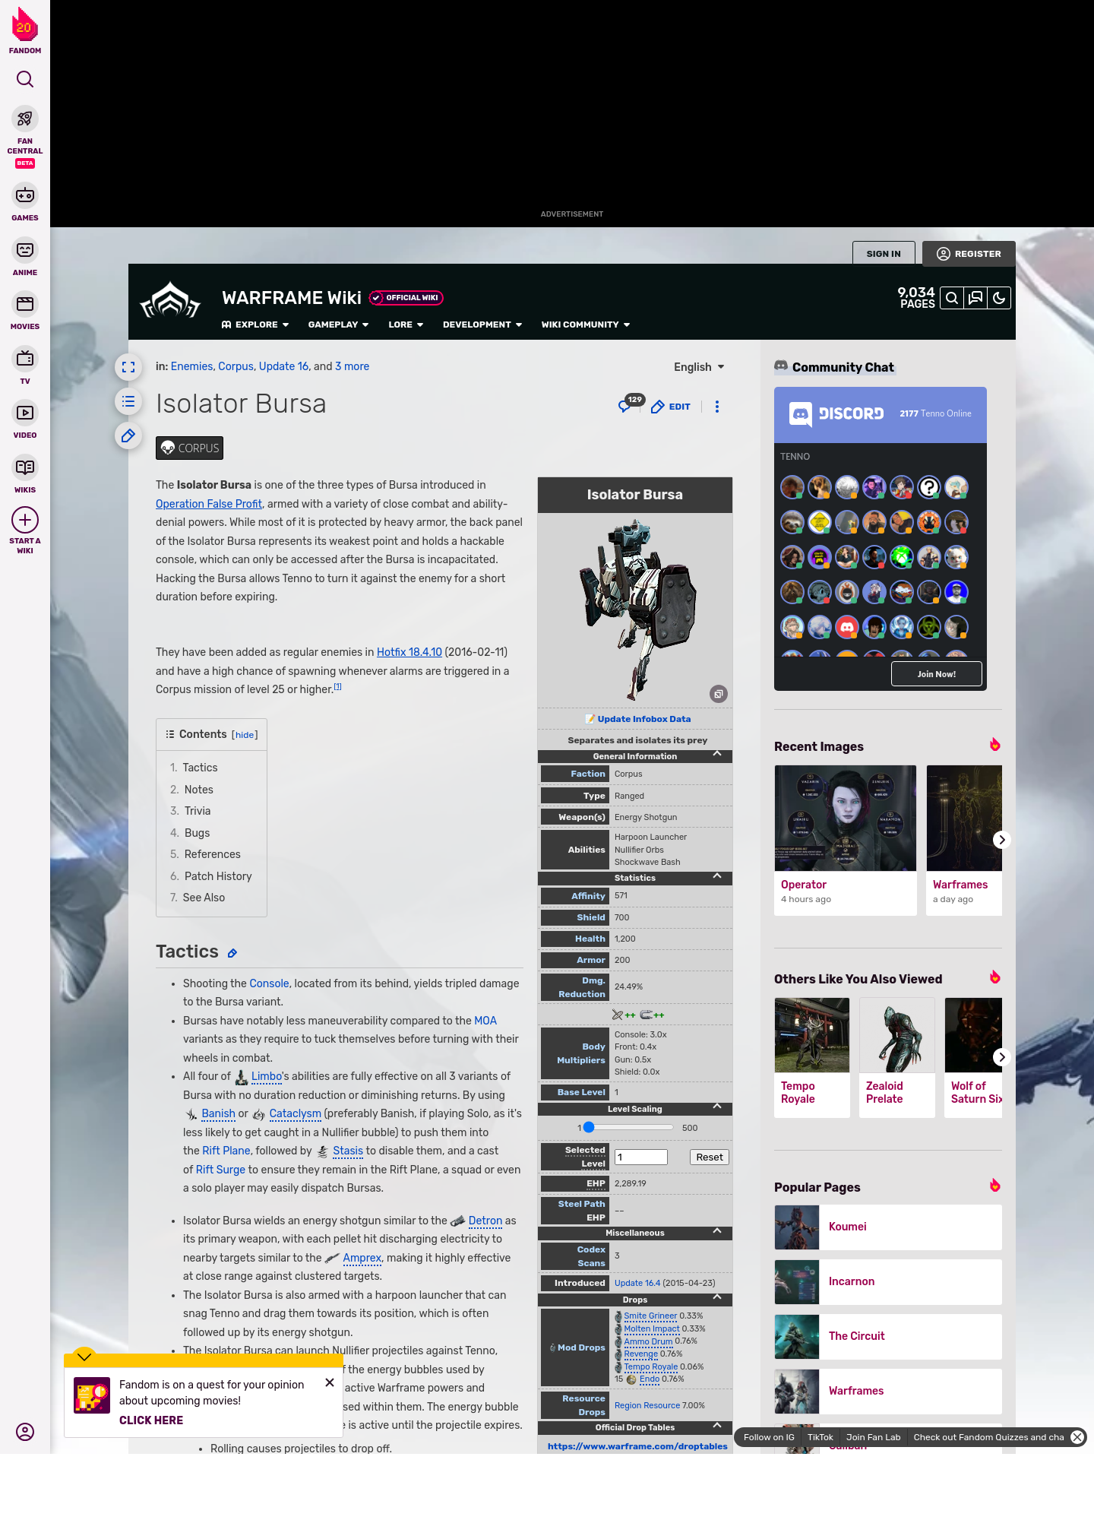Image resolution: width=1094 pixels, height=1520 pixels.
Task: Collapse Miscellaneous infobox section
Action: coord(635,1233)
